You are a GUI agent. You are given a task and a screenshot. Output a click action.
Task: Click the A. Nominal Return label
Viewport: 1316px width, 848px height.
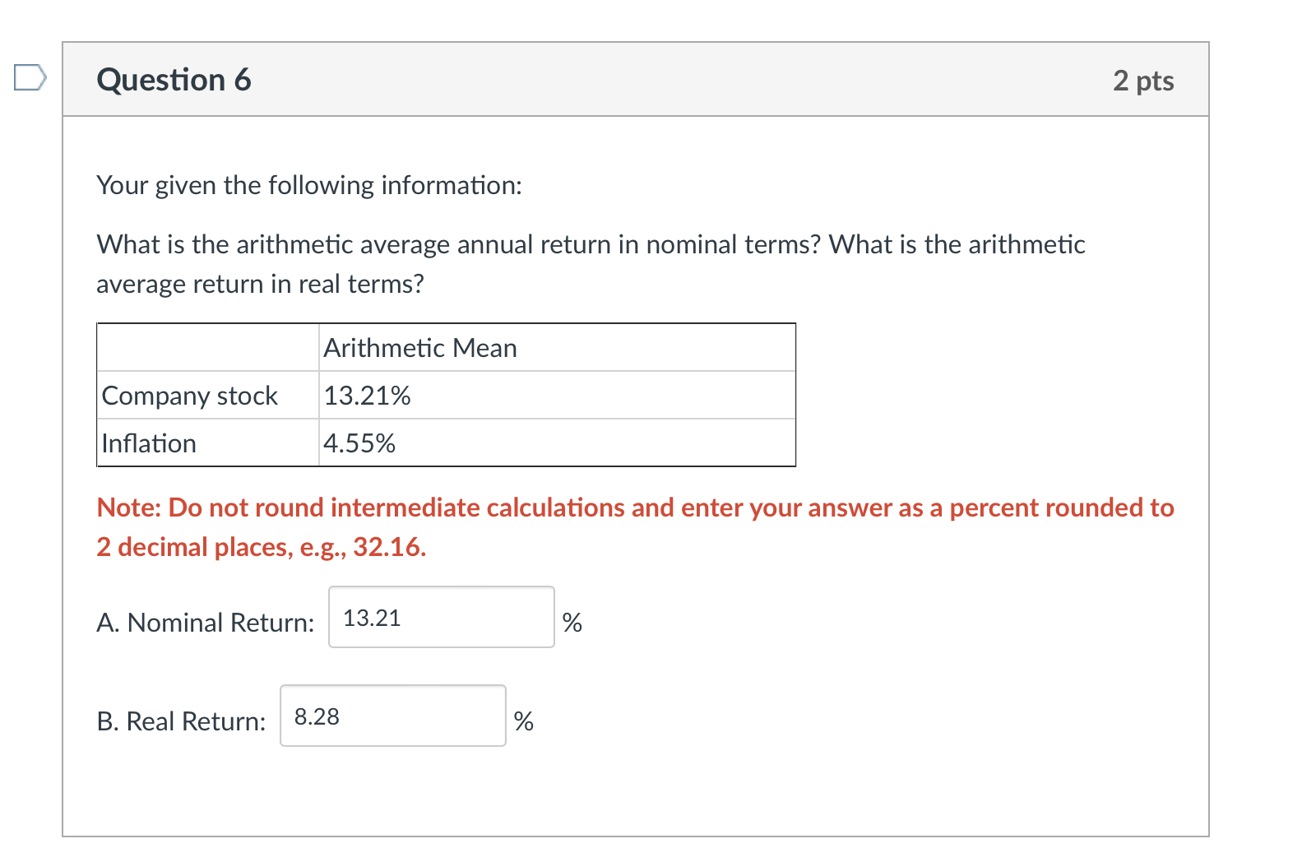[205, 623]
